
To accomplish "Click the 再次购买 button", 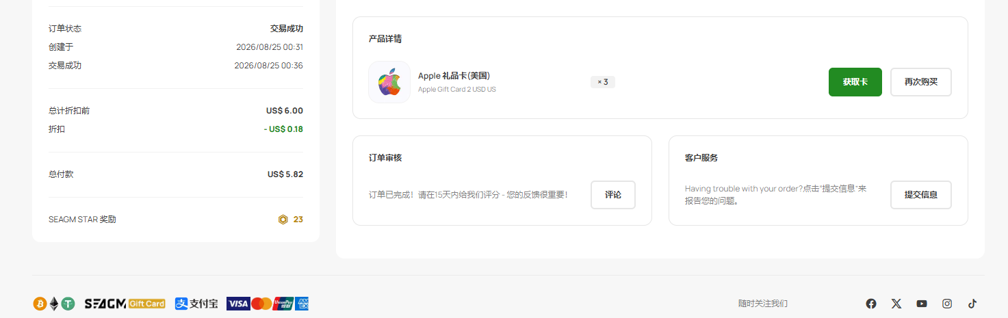I will (920, 82).
